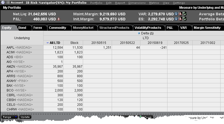This screenshot has height=124, width=224.
Task: Open the Dimensions menu
Action: pyautogui.click(x=137, y=3)
